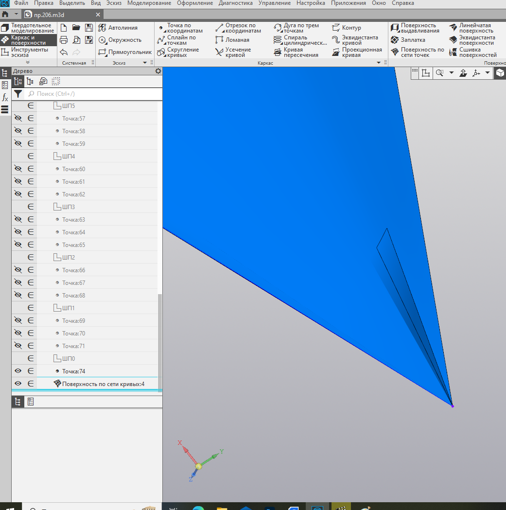
Task: Click the undo arrow icon
Action: coord(64,52)
